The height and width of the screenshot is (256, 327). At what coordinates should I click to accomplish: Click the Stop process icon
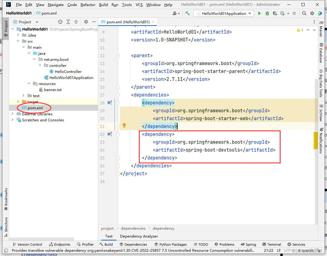point(294,13)
